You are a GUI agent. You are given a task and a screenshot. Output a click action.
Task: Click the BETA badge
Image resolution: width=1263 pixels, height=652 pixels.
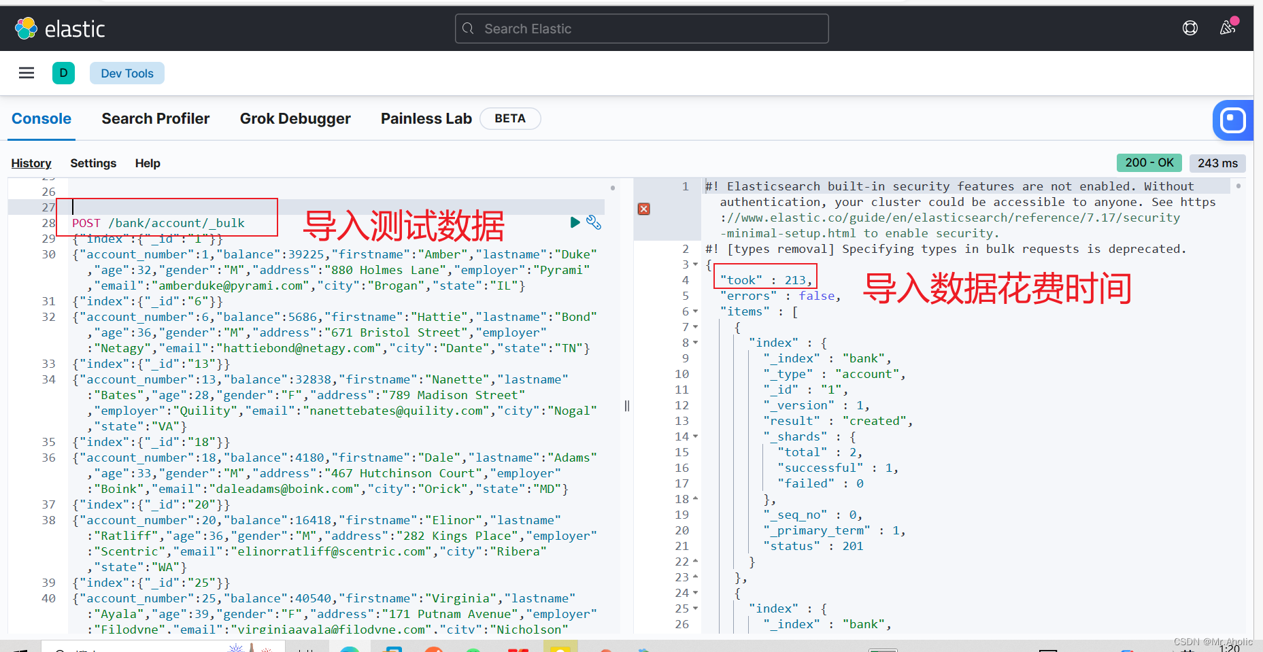point(510,118)
